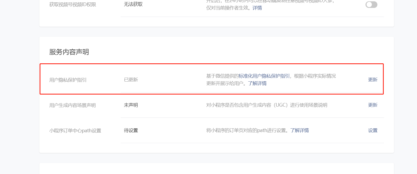Screen dimensions: 417x174
Task: Click 更新 for the 用户隐私保护指引 row
Action: 373,80
